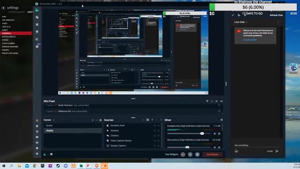Skip the current alert in Mini Feed
The image size is (300, 169).
[x=217, y=101]
